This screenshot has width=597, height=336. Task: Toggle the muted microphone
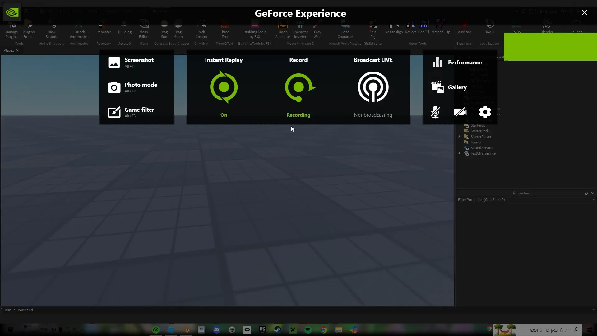click(435, 112)
